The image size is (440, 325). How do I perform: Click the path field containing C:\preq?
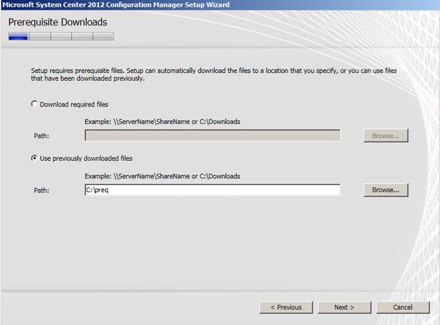point(212,190)
